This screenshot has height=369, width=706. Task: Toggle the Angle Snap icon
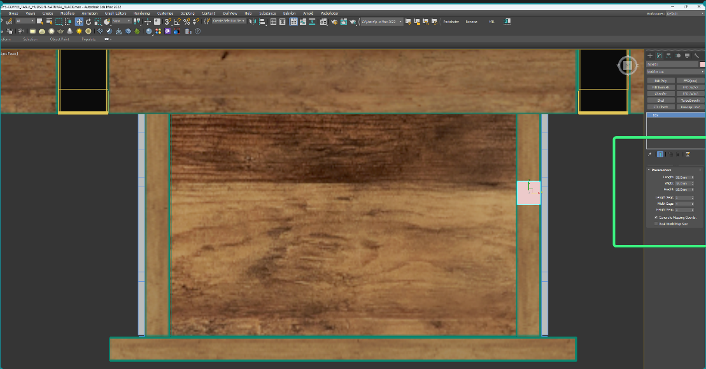tap(177, 22)
